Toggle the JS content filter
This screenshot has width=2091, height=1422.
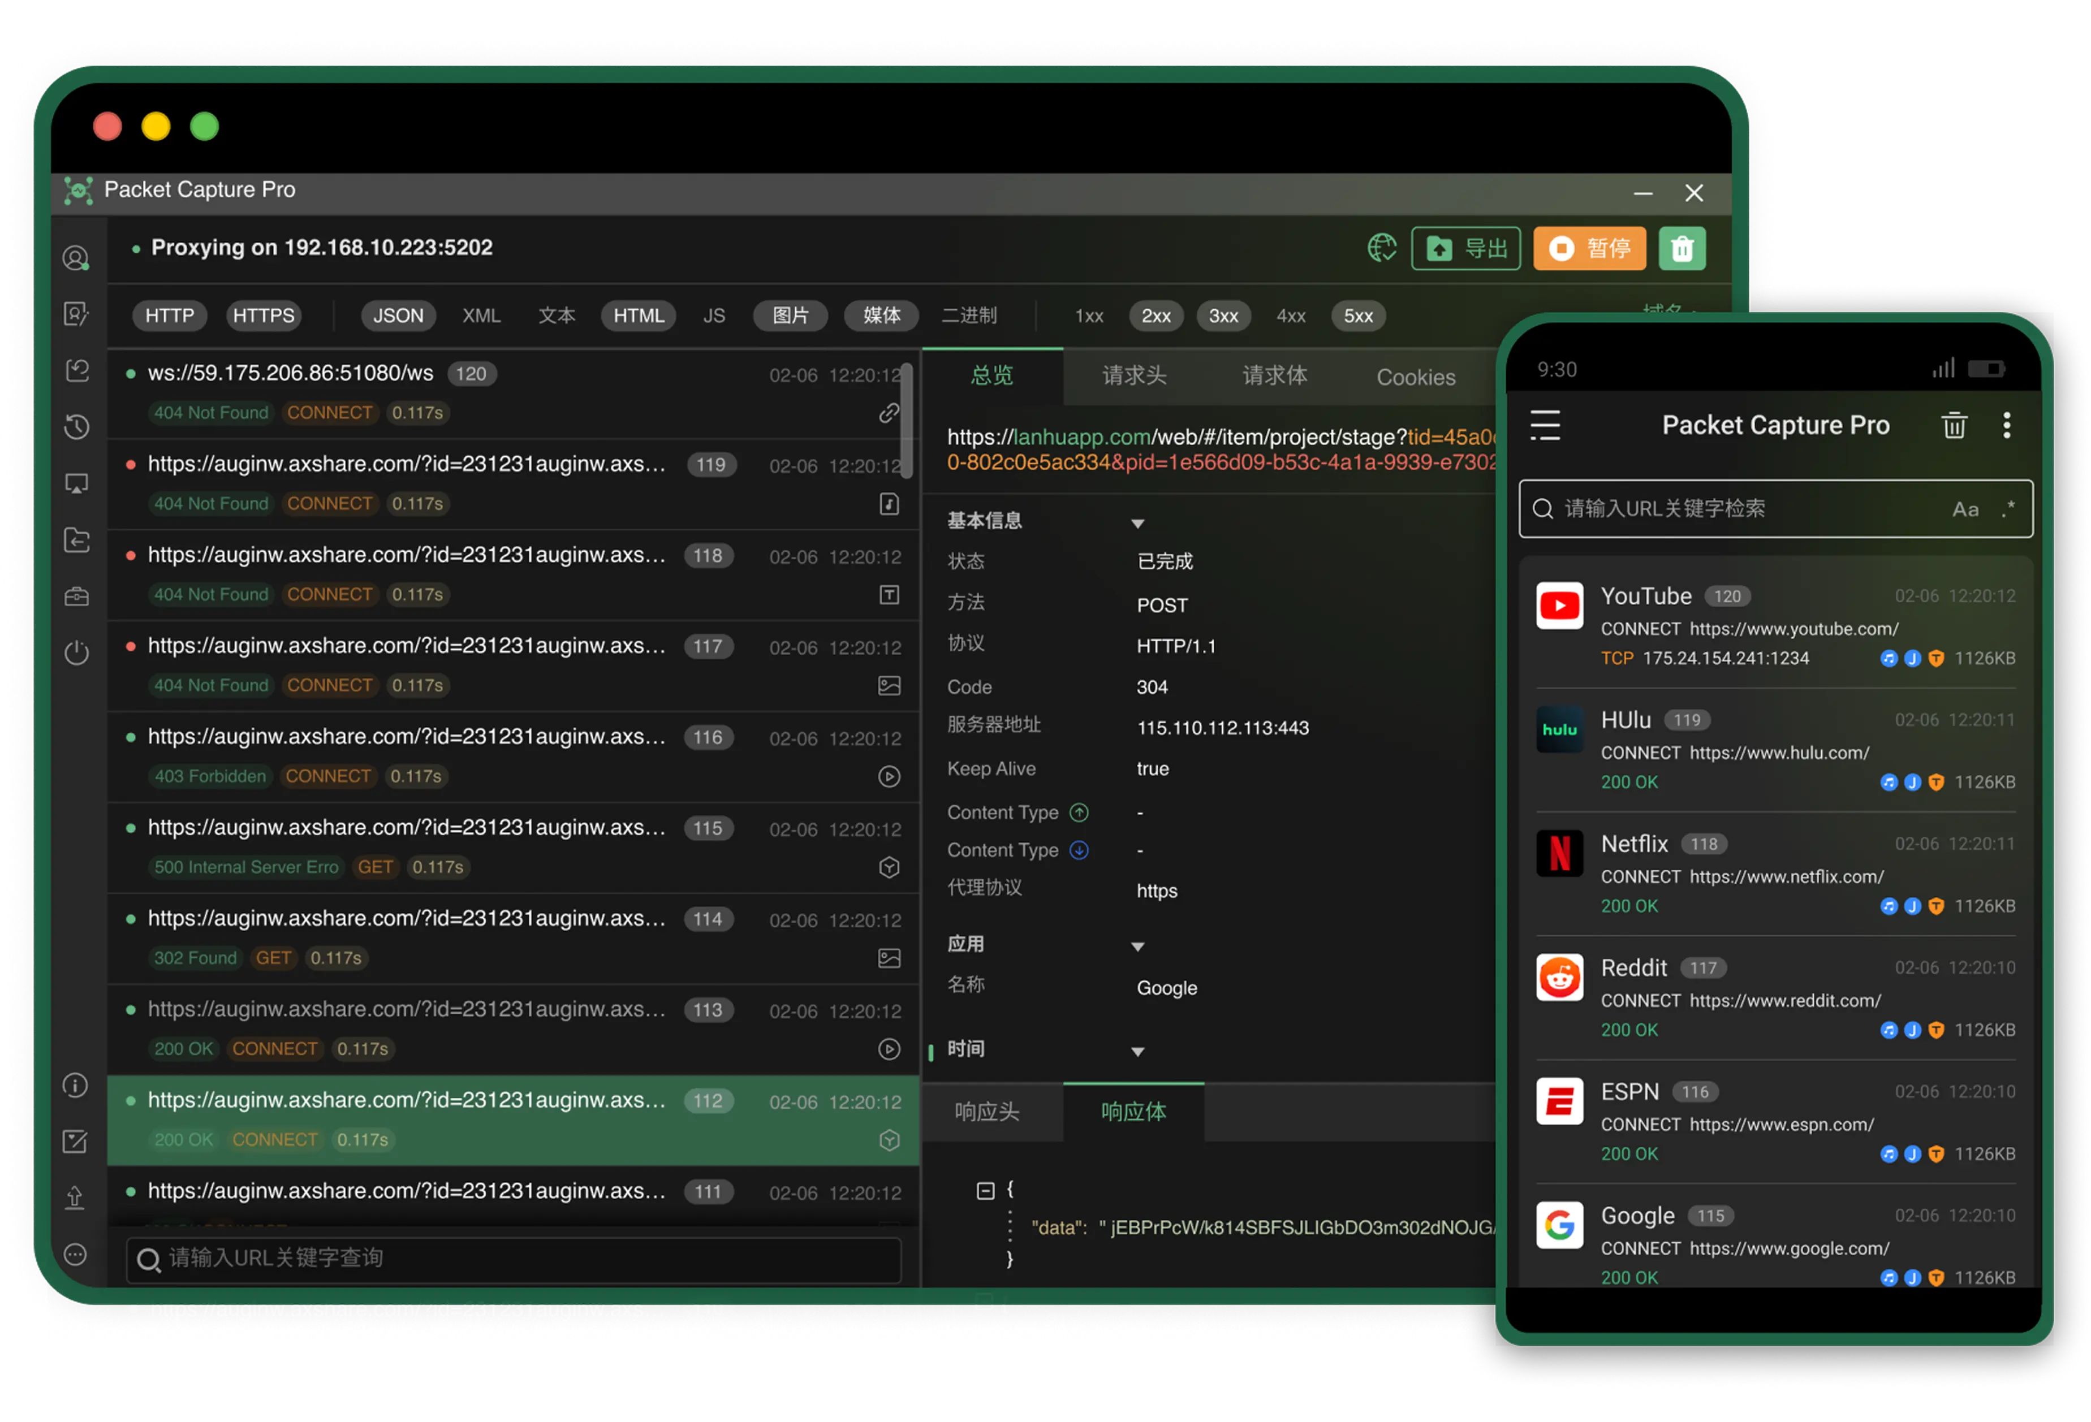coord(714,315)
